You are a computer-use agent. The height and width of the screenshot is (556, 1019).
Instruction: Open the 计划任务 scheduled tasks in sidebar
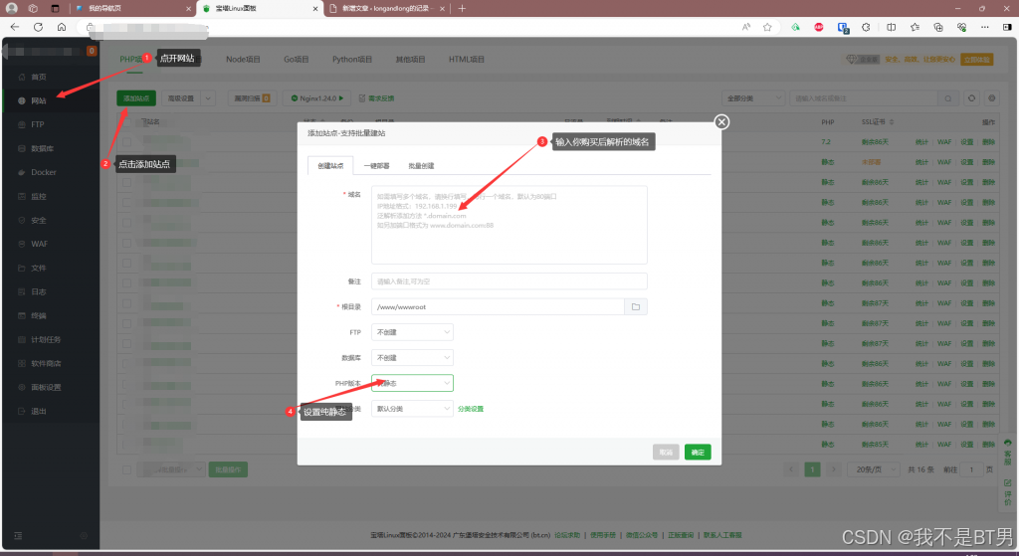46,339
